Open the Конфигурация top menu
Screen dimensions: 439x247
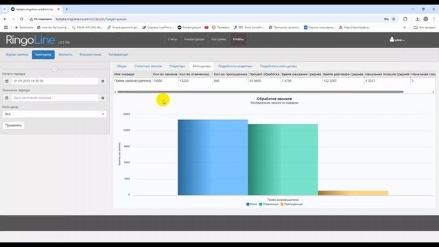click(194, 39)
